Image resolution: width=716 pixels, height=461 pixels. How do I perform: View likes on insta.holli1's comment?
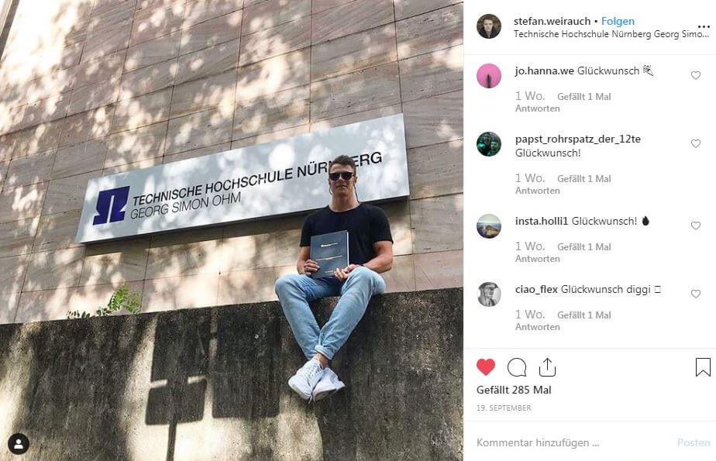tap(583, 247)
